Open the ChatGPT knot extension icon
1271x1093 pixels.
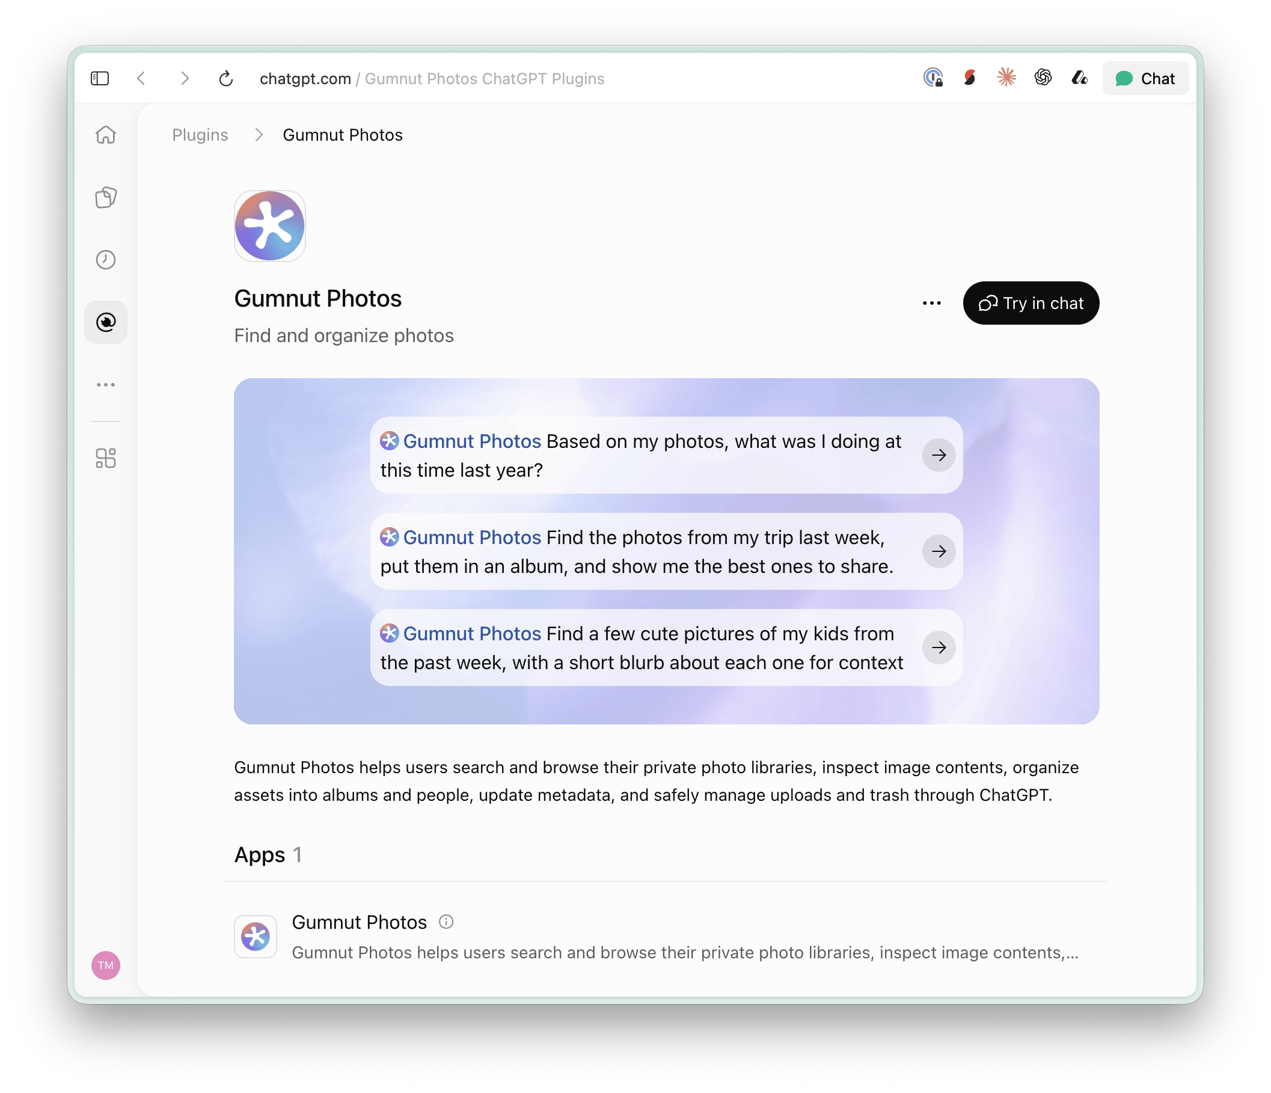pyautogui.click(x=1043, y=78)
